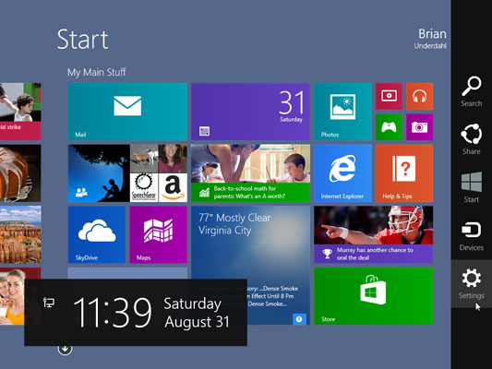Open the photo of dogs above the SpeechGear tile
This screenshot has width=492, height=369.
144,159
